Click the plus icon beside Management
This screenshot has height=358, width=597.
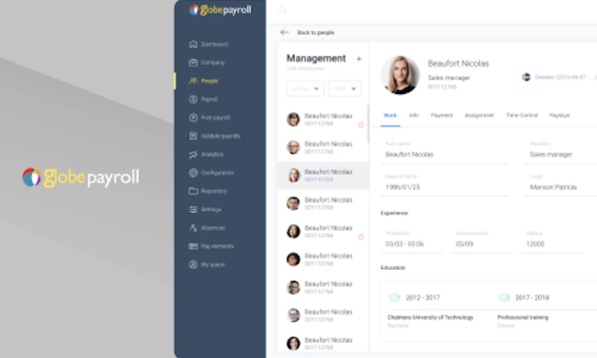pos(359,59)
